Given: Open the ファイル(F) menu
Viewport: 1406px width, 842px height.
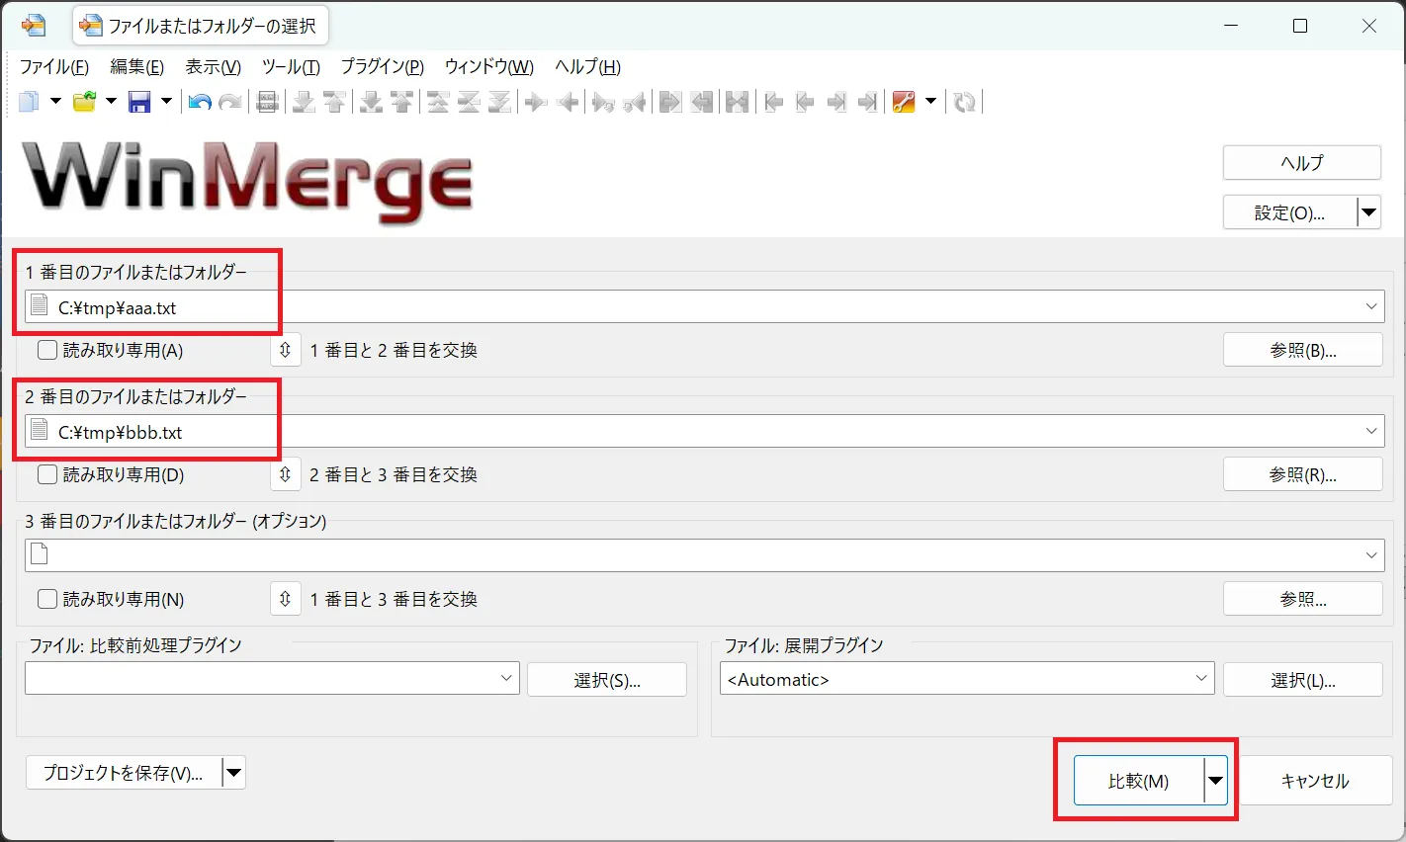Looking at the screenshot, I should tap(54, 67).
